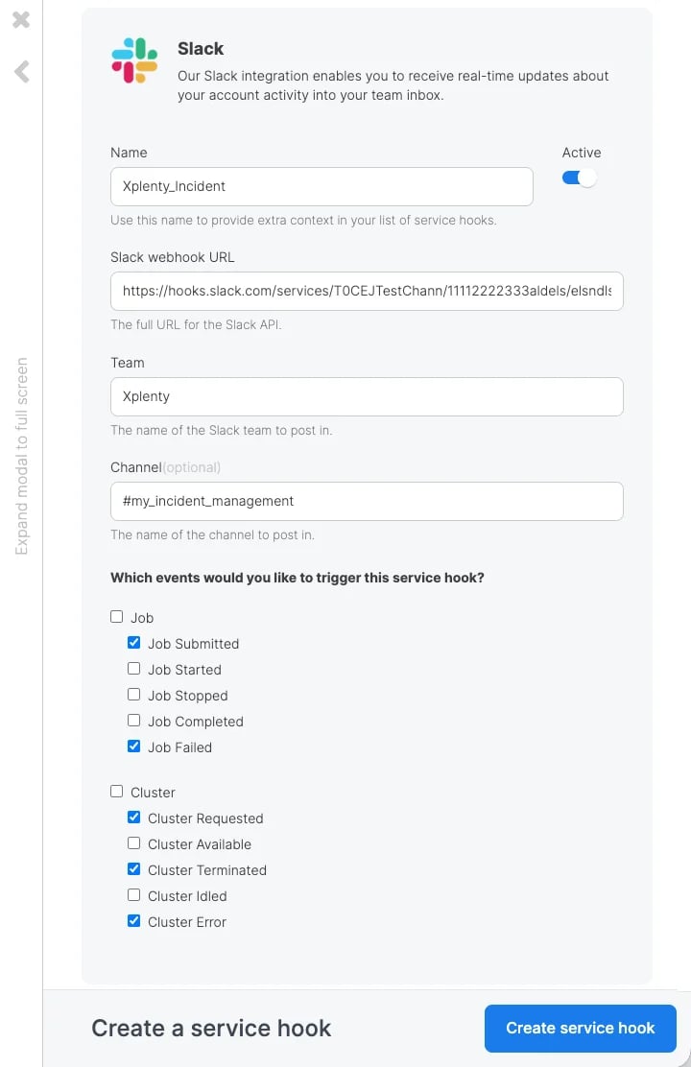This screenshot has width=691, height=1067.
Task: Go back using the left chevron icon
Action: 22,71
